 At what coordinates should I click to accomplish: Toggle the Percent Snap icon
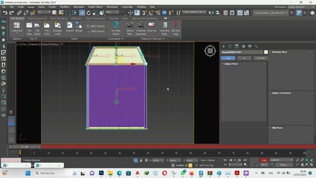tap(158, 13)
